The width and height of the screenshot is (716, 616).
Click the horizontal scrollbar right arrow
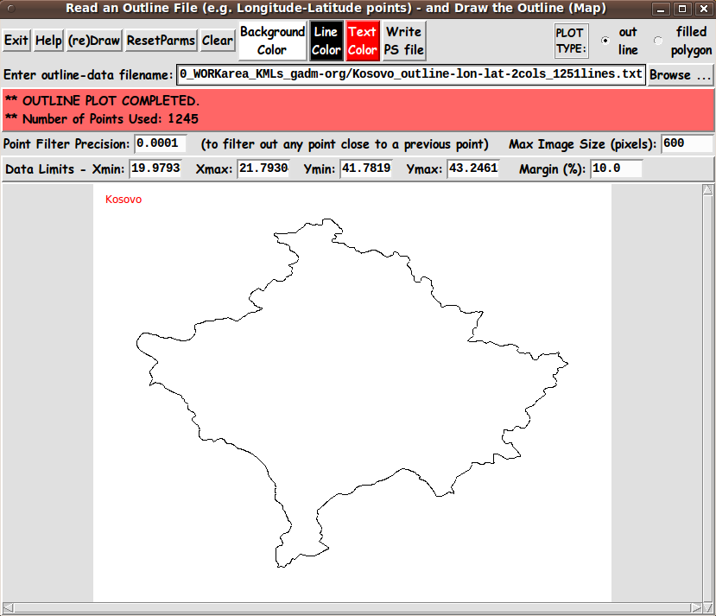tap(696, 607)
